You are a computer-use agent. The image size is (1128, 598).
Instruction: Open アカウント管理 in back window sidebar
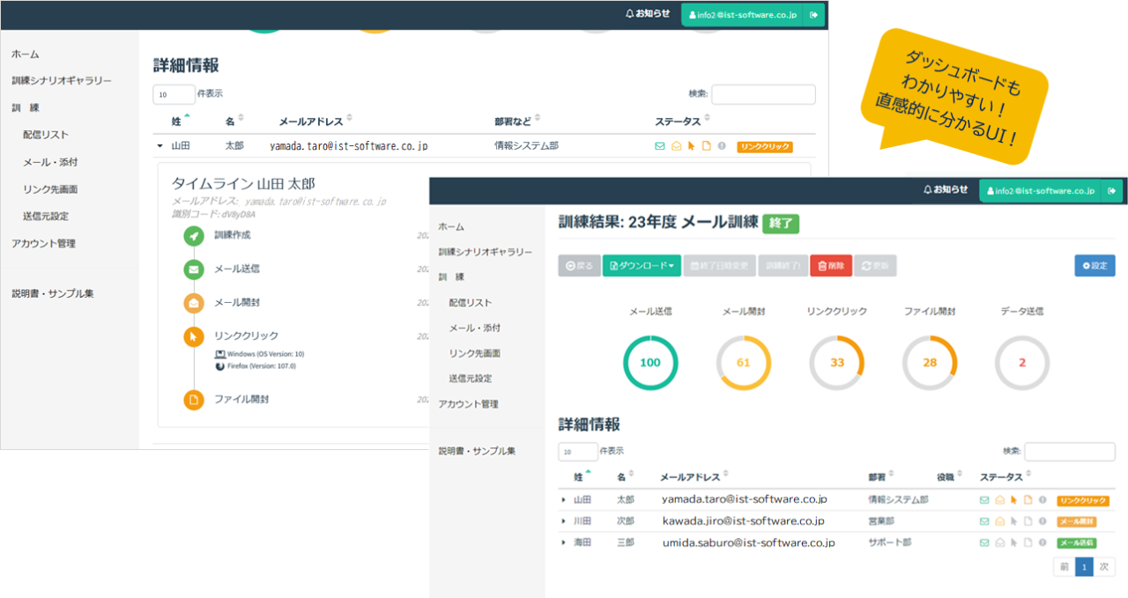[43, 243]
